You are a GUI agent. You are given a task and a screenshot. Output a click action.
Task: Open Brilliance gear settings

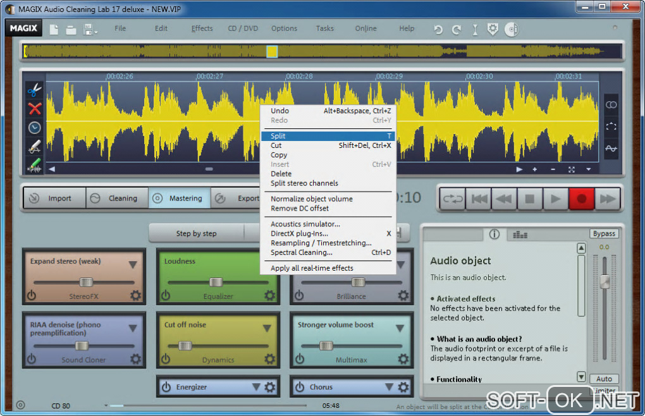[x=403, y=295]
